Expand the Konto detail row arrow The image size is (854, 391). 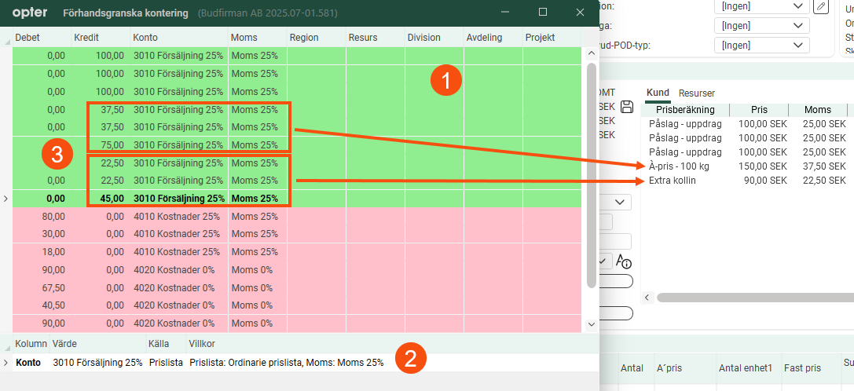(x=6, y=363)
